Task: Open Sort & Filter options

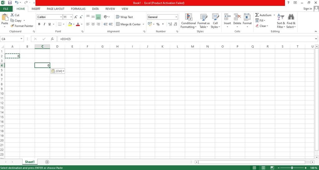Action: click(x=281, y=21)
